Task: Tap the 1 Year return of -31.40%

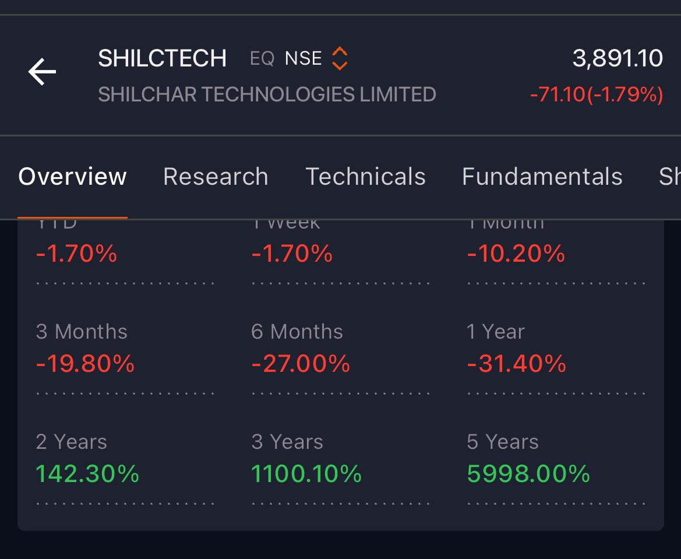Action: point(516,363)
